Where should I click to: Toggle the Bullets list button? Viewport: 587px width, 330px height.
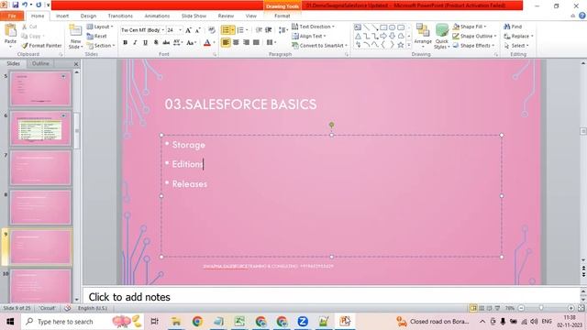(x=226, y=30)
